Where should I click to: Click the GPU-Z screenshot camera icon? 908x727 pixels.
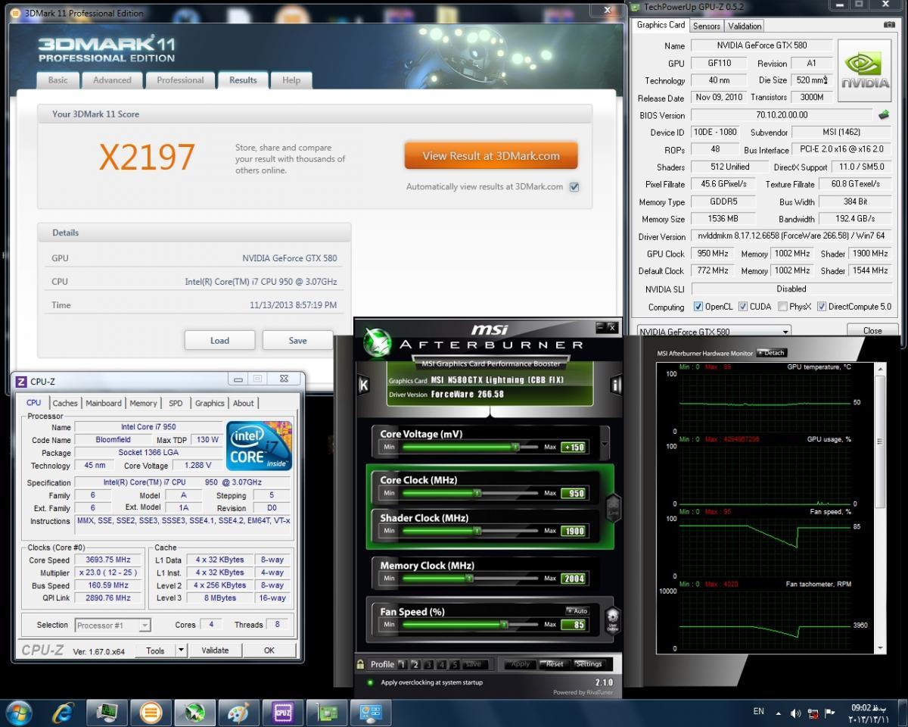coord(889,25)
